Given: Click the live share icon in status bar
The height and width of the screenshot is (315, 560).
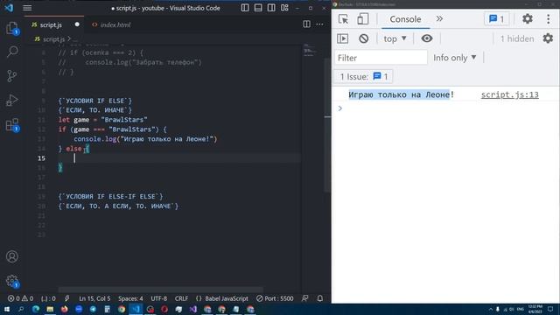Looking at the screenshot, I should coord(67,298).
